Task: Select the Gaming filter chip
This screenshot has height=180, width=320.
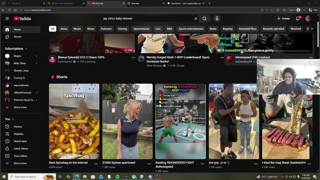Action: coord(122,29)
